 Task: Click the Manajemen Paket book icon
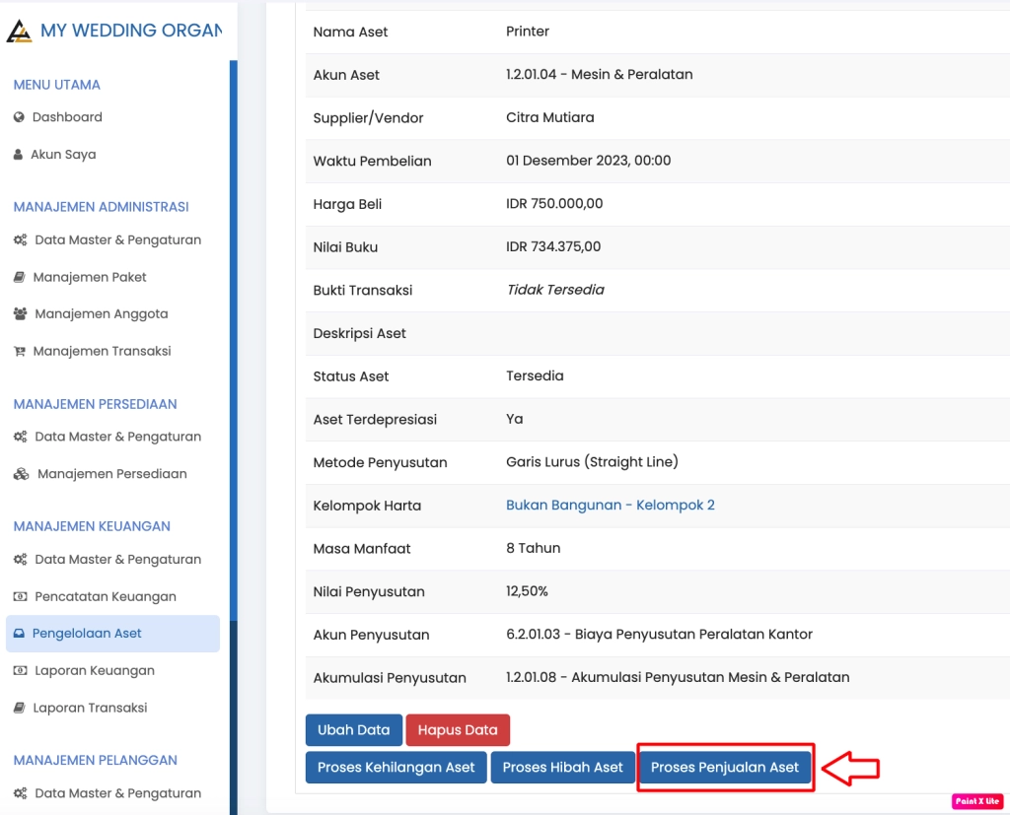[22, 277]
